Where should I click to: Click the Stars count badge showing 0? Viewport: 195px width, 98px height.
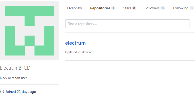pos(134,8)
